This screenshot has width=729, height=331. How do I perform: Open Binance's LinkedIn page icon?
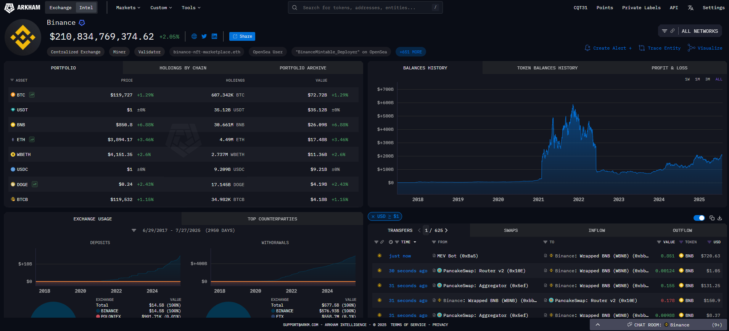point(214,36)
